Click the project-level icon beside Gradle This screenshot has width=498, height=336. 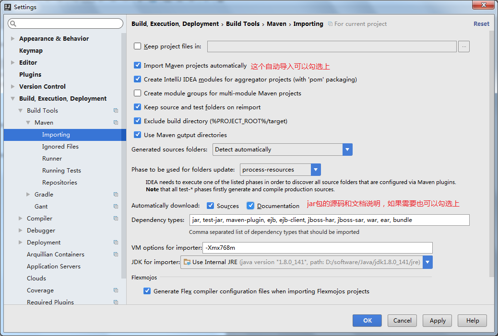click(116, 195)
